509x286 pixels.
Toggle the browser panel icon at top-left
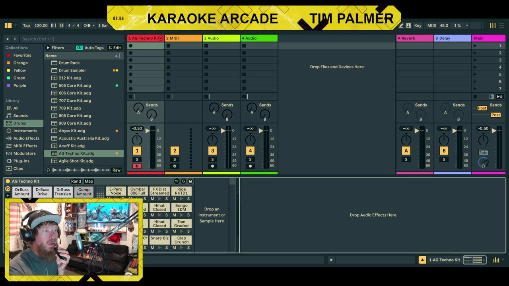[x=8, y=25]
